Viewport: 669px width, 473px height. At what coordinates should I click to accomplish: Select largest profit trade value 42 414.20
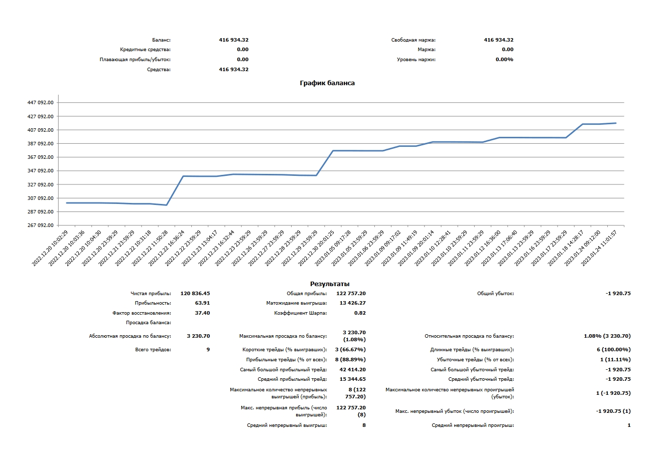click(353, 370)
